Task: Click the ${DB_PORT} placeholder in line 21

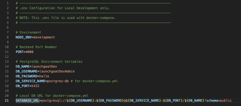Action: click(173, 101)
